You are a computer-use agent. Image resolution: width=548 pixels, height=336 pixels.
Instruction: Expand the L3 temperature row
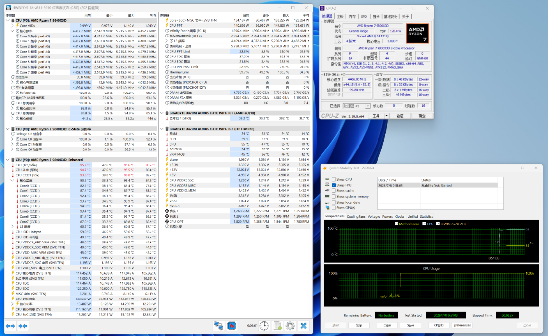(12, 226)
